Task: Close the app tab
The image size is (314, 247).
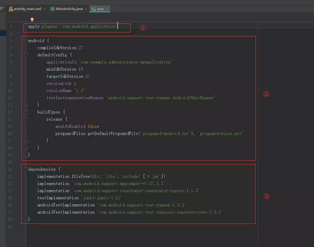Action: 107,9
